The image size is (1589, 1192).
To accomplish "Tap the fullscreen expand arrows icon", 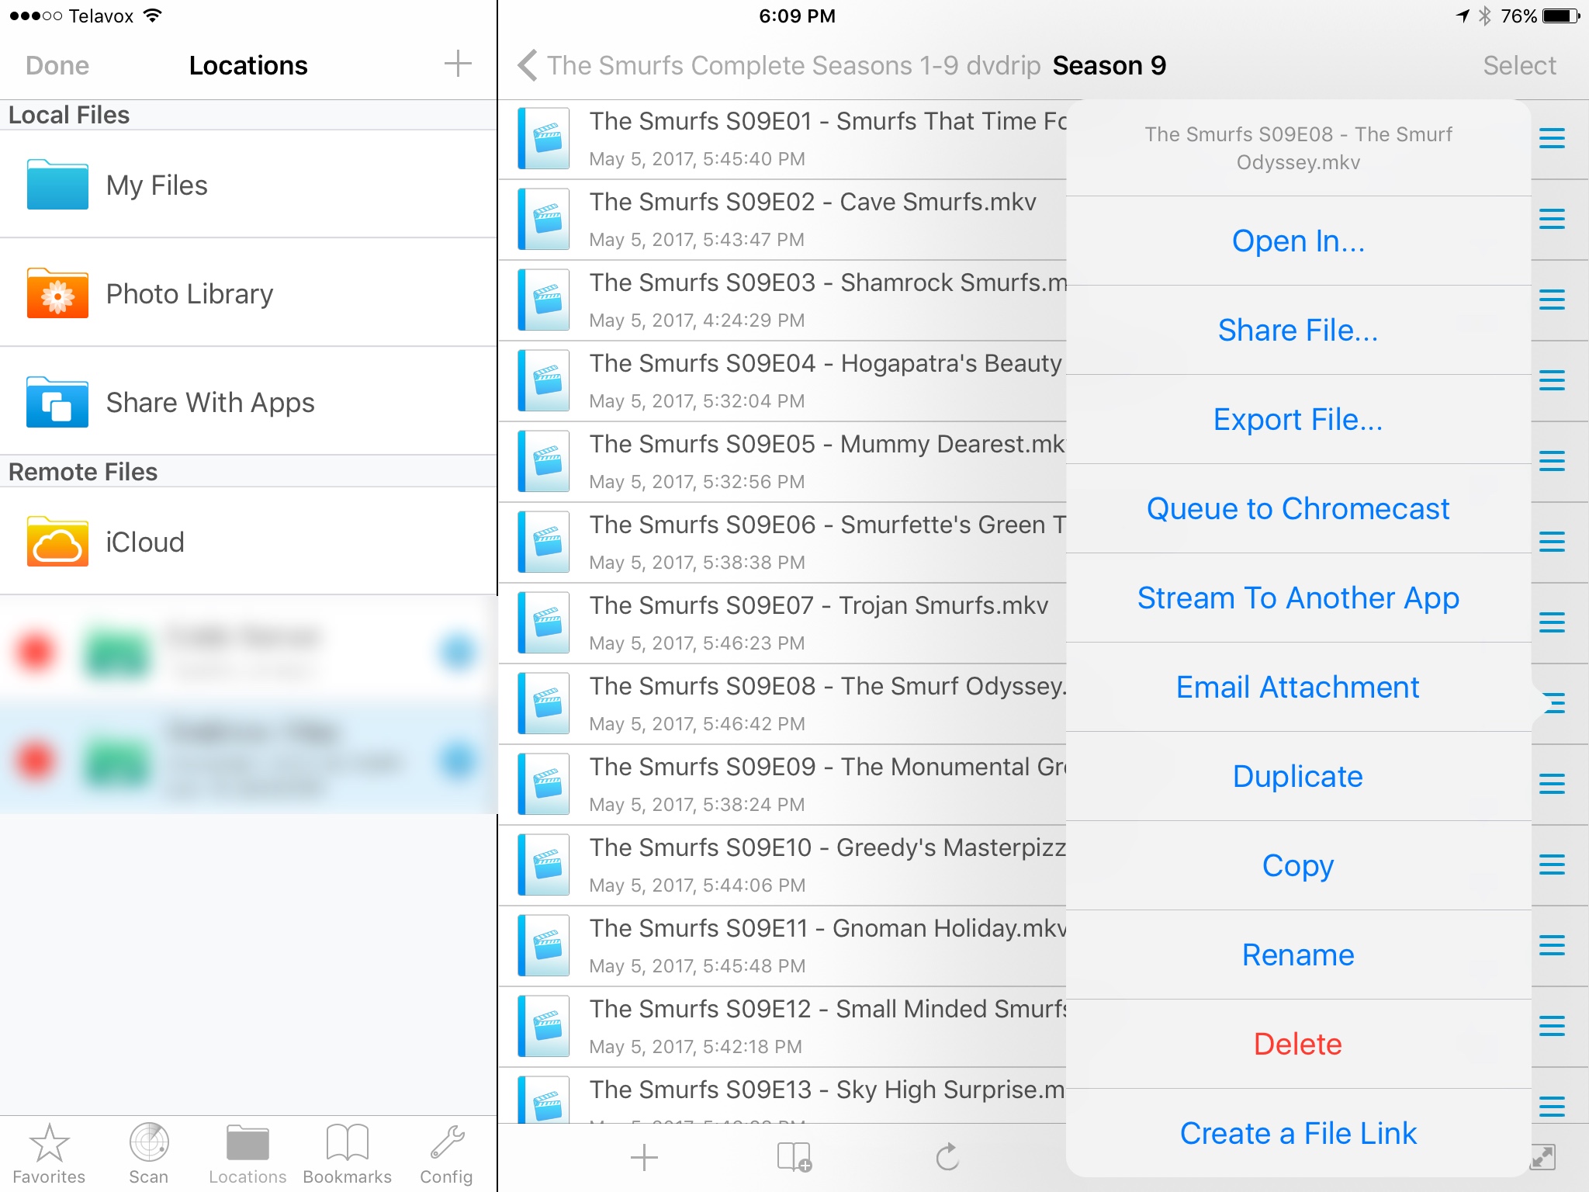I will (x=1542, y=1157).
